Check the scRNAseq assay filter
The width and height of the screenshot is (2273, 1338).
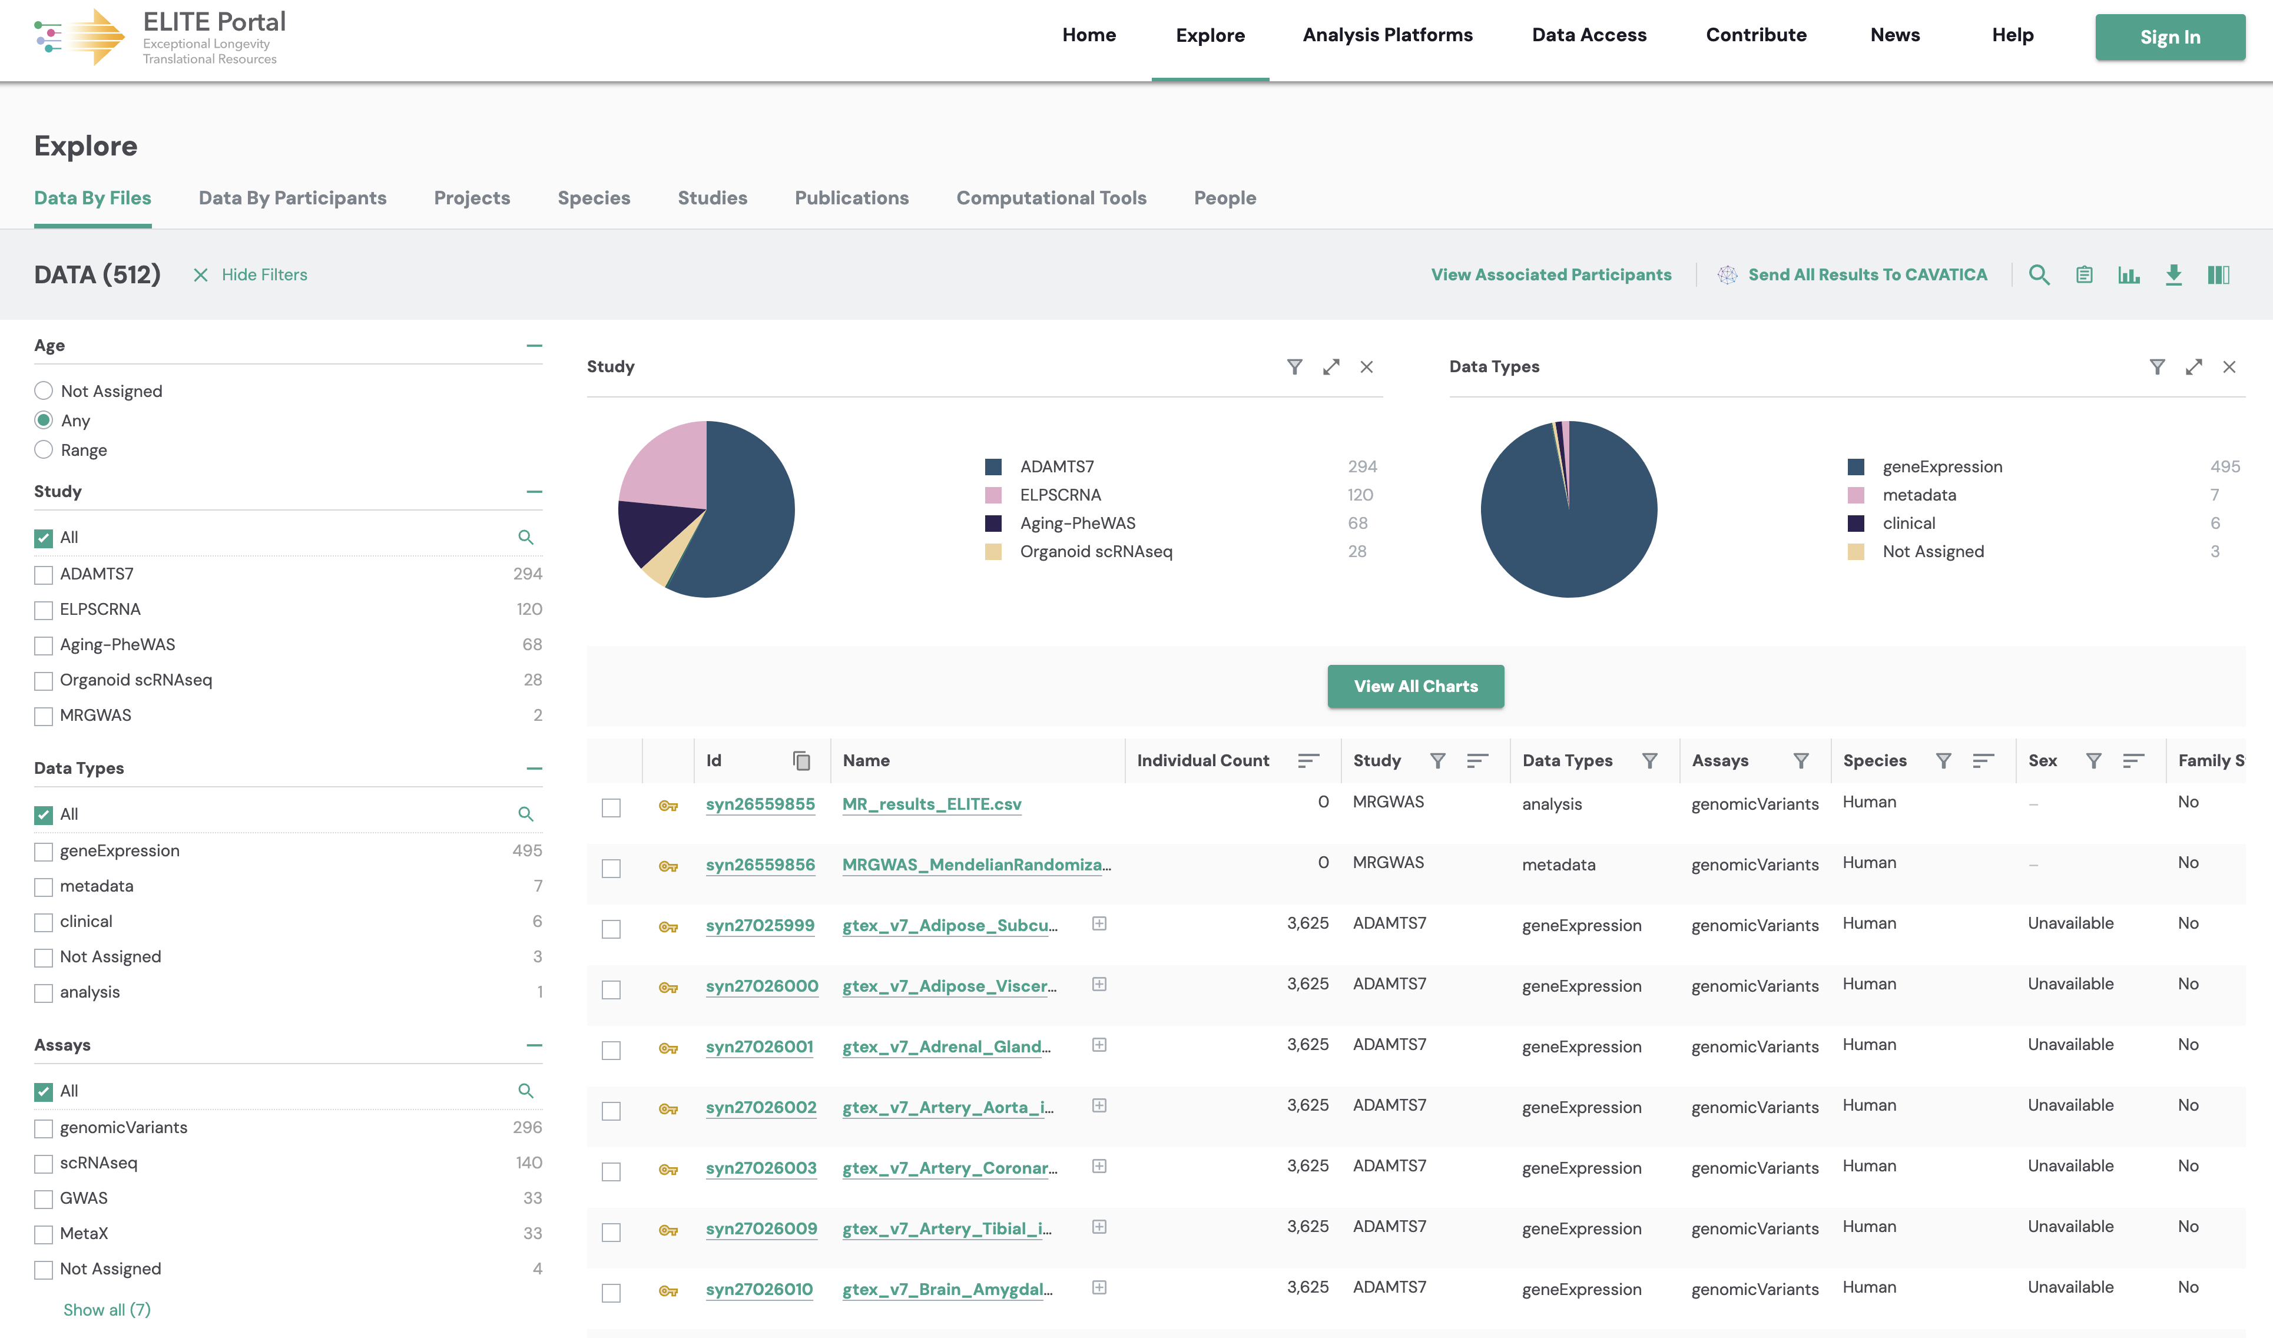tap(44, 1164)
